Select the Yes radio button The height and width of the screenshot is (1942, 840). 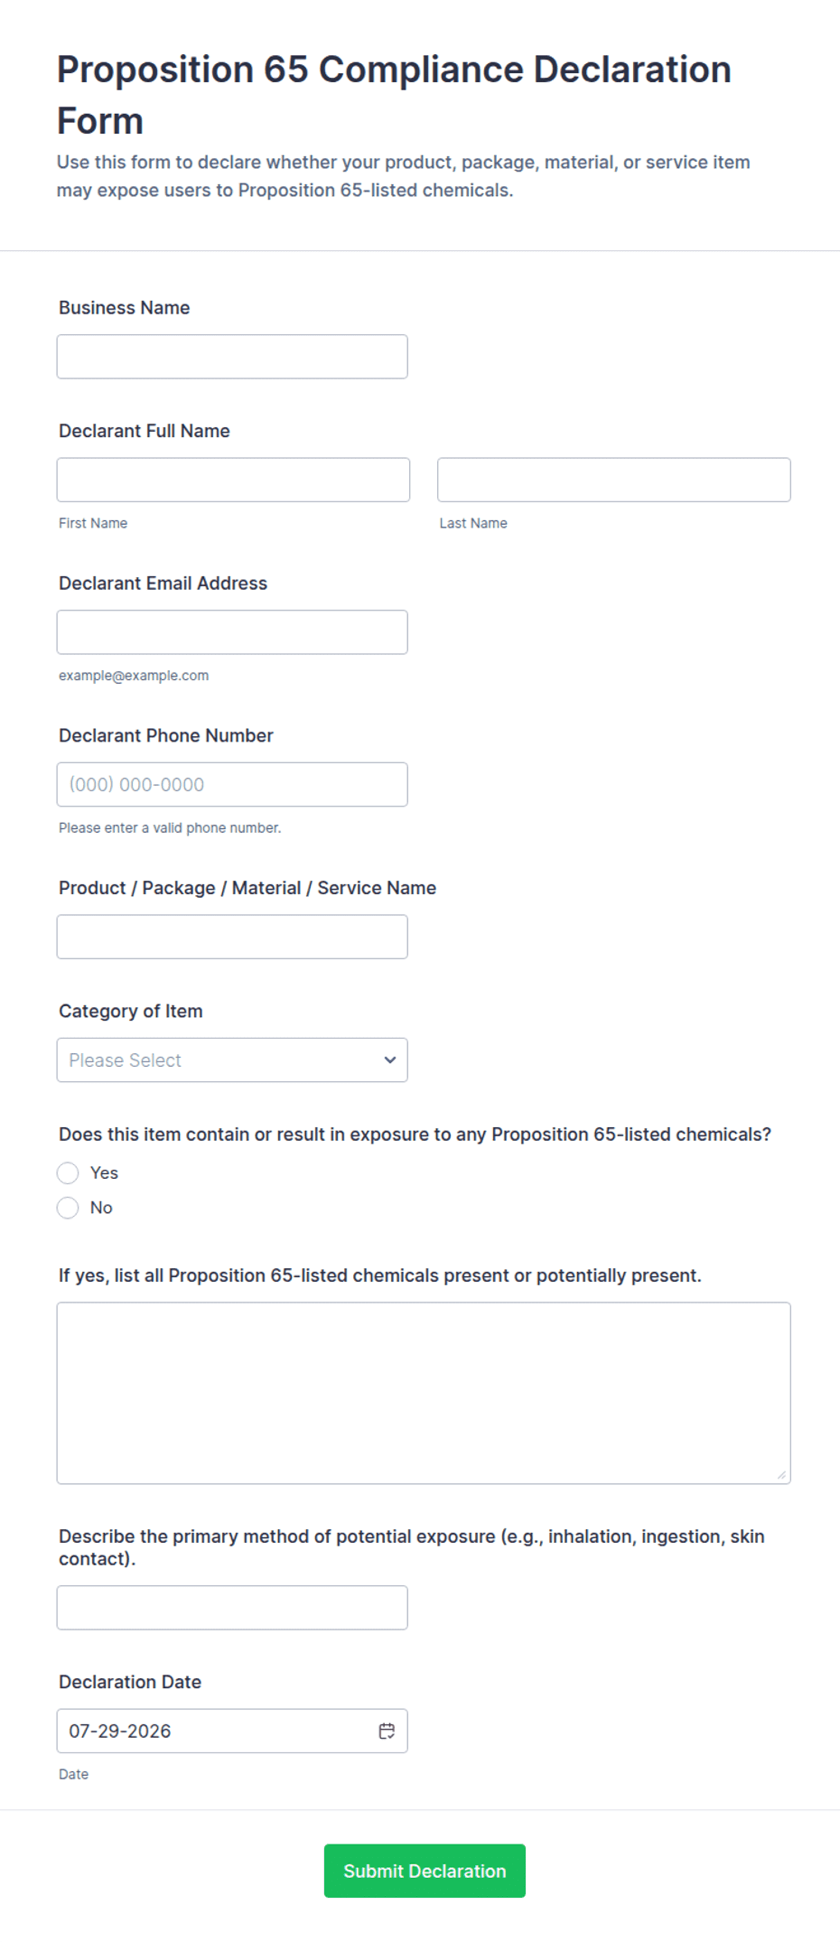tap(68, 1172)
